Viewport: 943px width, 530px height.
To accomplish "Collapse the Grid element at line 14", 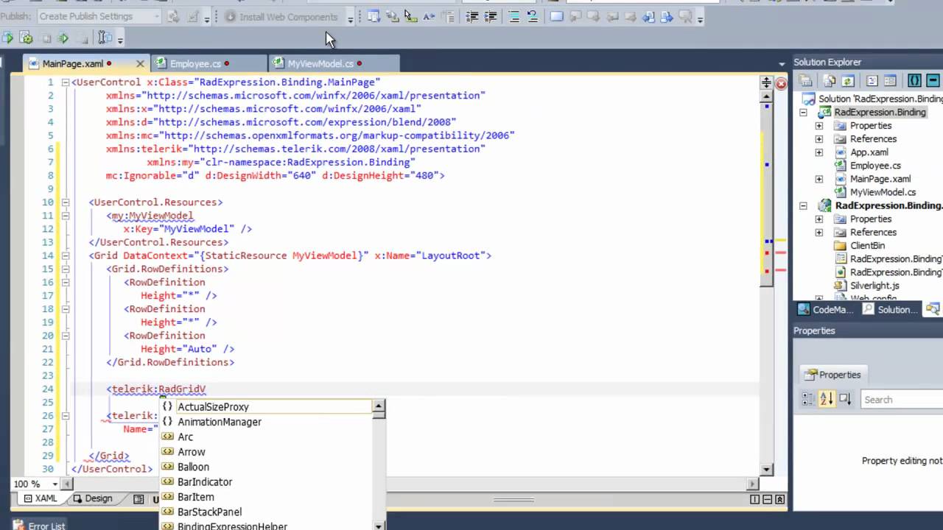I will click(x=65, y=255).
